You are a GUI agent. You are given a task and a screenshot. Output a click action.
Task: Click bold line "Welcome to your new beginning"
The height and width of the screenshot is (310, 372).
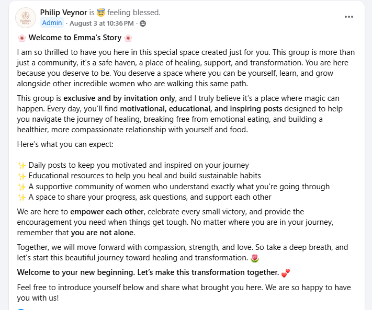point(148,272)
